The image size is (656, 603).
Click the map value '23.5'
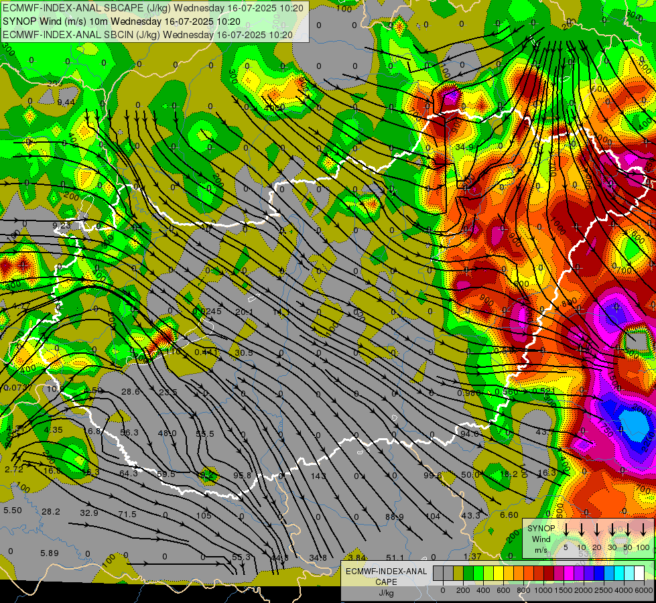(168, 392)
